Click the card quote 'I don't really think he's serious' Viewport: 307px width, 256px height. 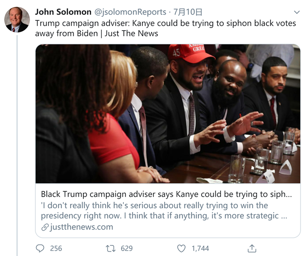(104, 206)
